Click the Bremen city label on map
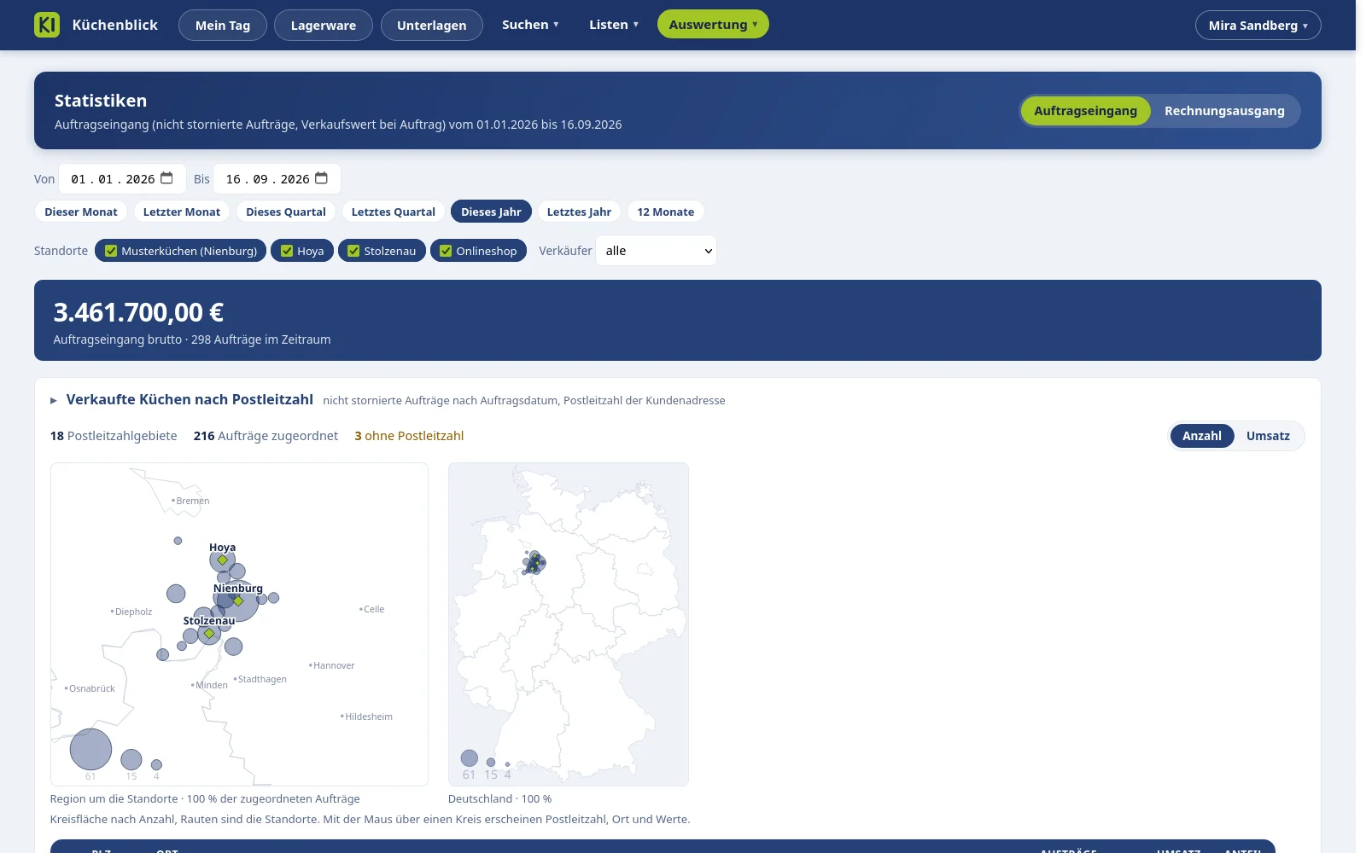Image resolution: width=1366 pixels, height=853 pixels. 193,501
